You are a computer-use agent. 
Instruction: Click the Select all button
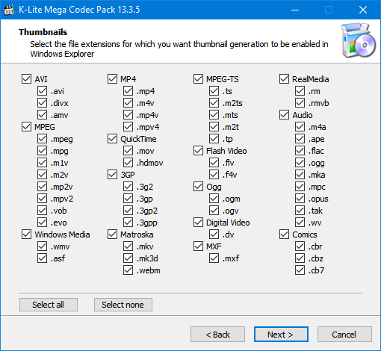49,305
